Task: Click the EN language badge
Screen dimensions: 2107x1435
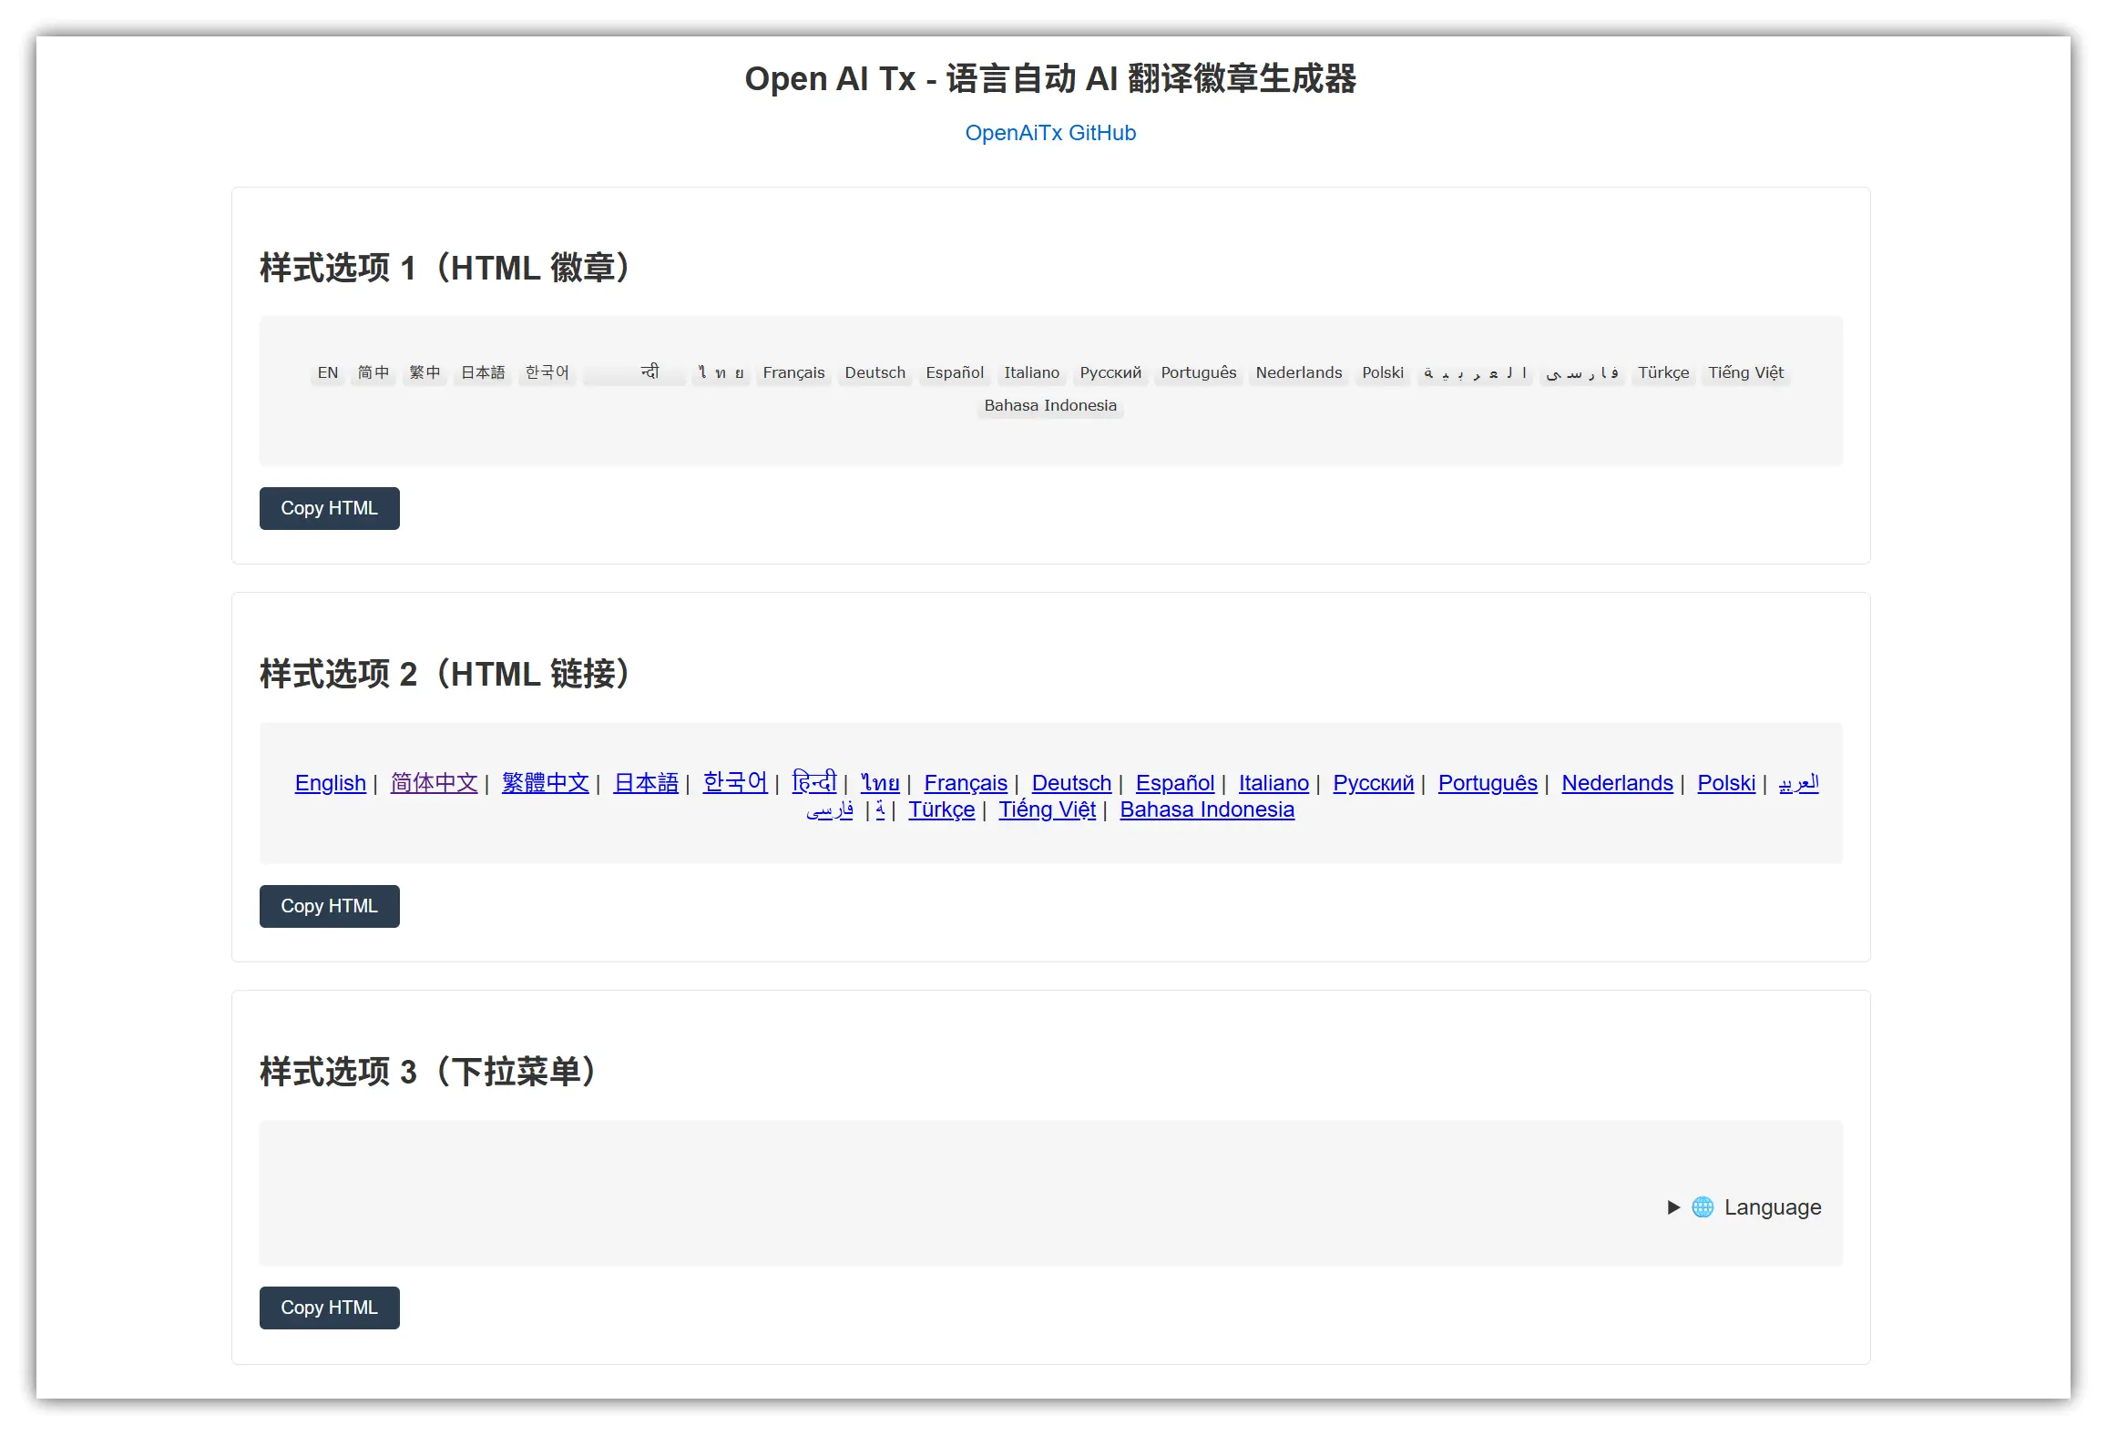Action: click(x=328, y=372)
